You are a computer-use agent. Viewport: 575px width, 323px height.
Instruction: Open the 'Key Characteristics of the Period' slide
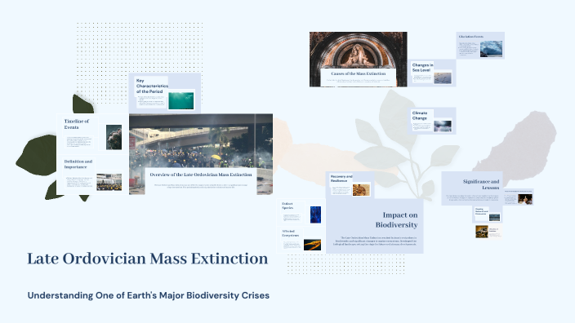(x=165, y=93)
